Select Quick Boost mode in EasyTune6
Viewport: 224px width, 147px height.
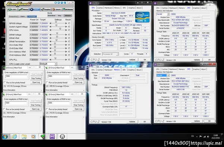[52, 16]
